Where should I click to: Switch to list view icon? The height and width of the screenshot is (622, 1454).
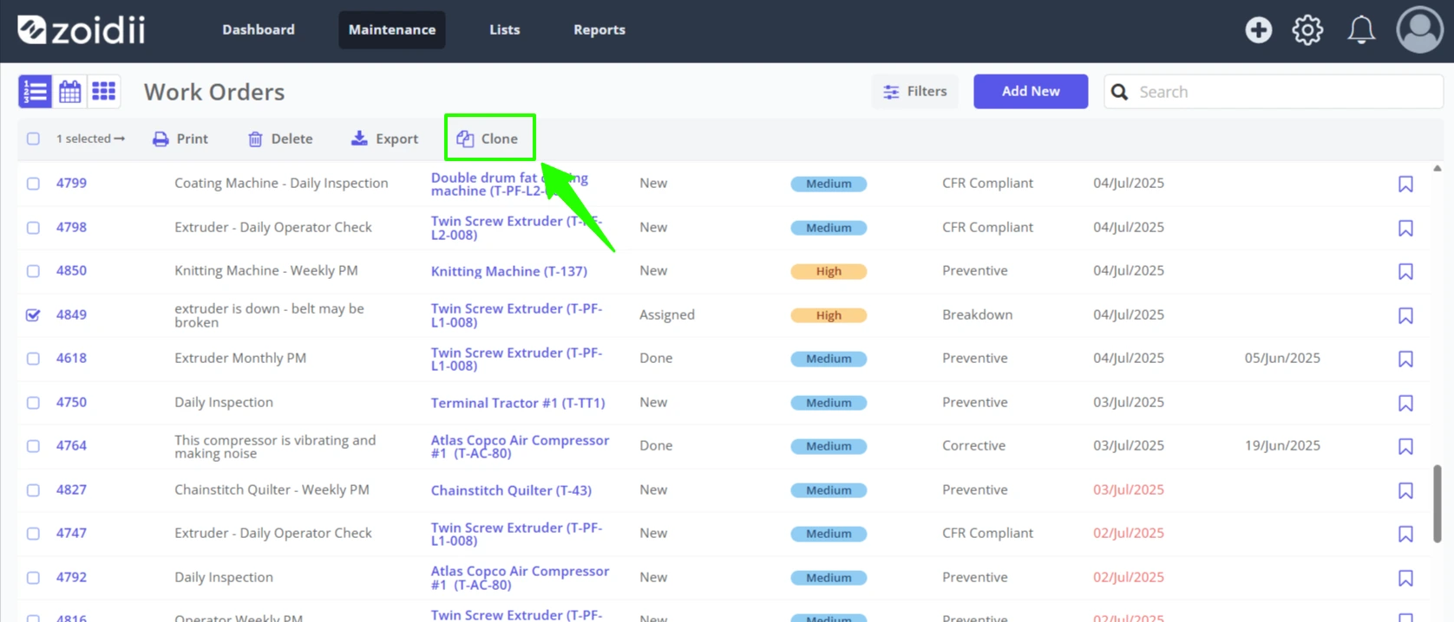(35, 91)
